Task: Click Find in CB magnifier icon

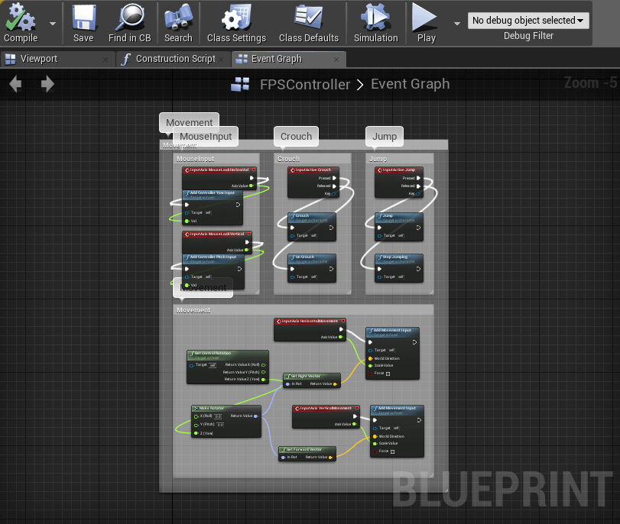Action: pyautogui.click(x=129, y=23)
